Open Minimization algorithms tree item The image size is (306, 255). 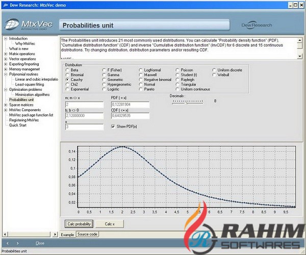33,95
